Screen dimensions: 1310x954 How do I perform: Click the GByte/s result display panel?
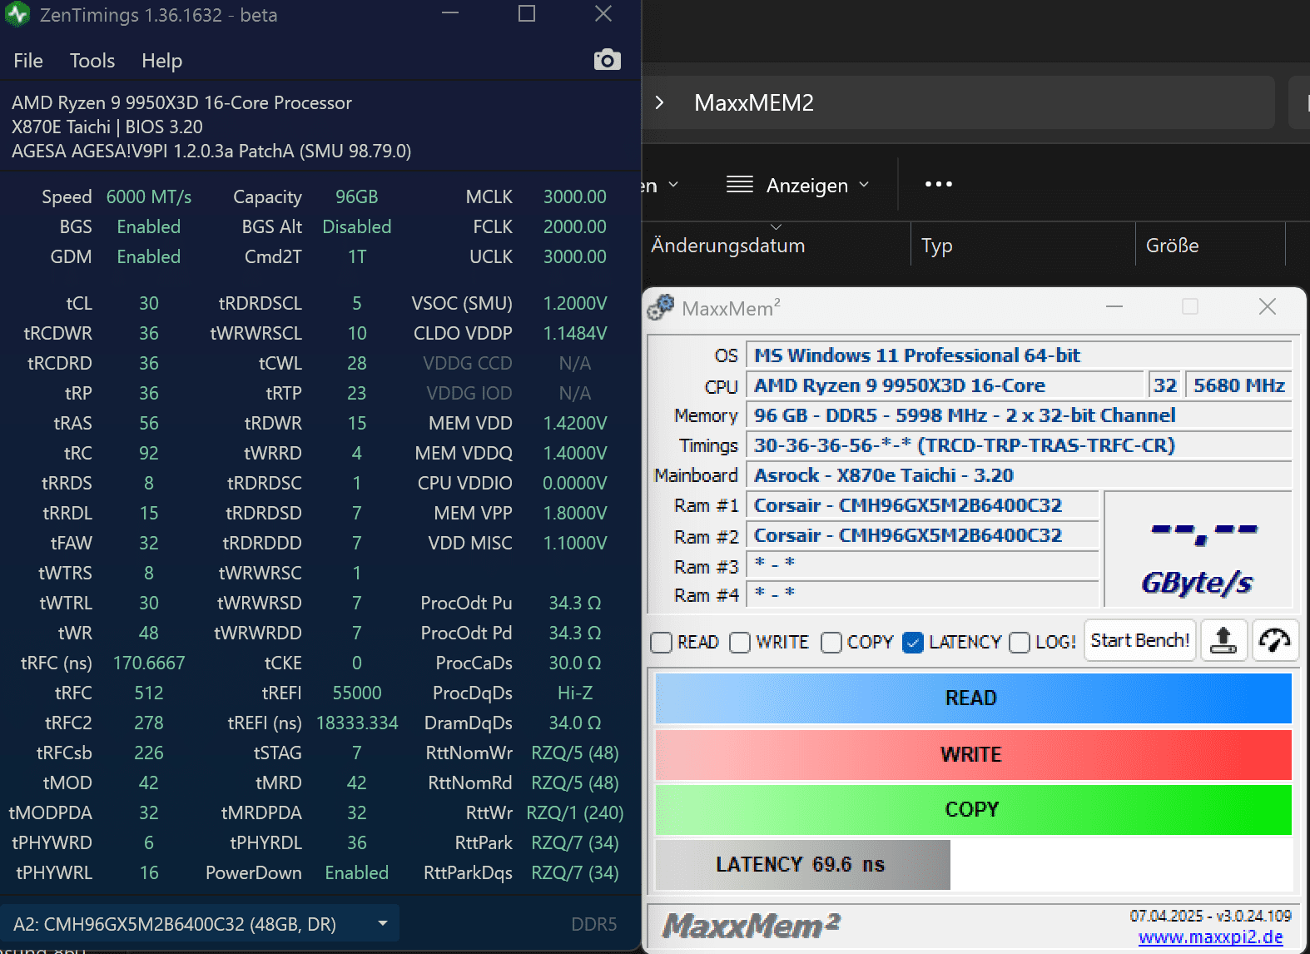click(x=1198, y=549)
